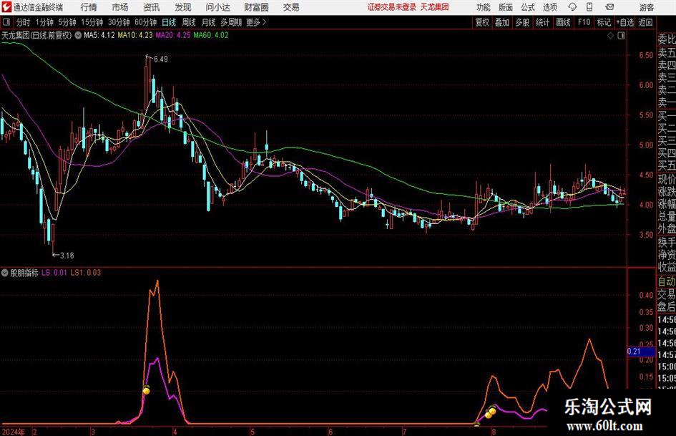The width and height of the screenshot is (676, 436).
Task: Click the MA5: 4.12 label
Action: [x=99, y=35]
